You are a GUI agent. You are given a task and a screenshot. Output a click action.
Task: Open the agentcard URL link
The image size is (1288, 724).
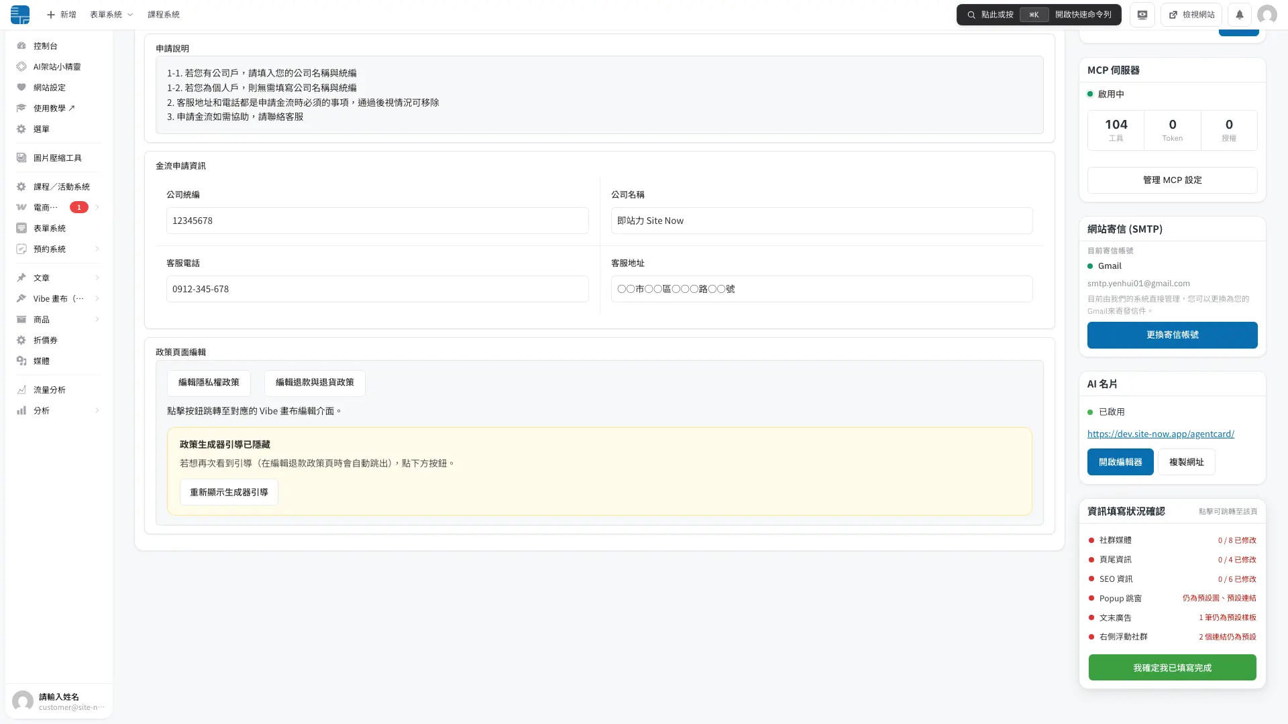1161,434
